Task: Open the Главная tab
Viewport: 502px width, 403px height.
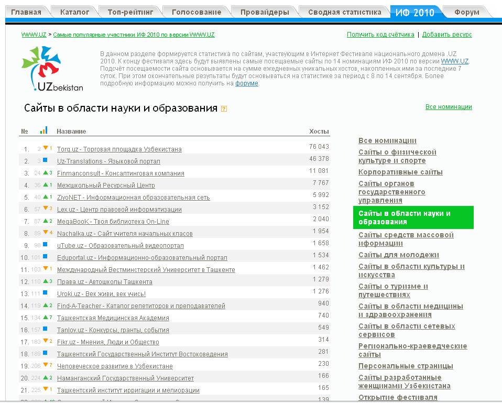Action: pos(26,12)
